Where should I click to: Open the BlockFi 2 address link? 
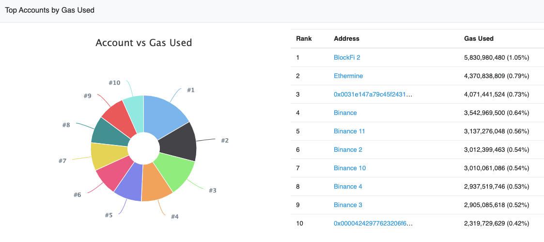(347, 57)
